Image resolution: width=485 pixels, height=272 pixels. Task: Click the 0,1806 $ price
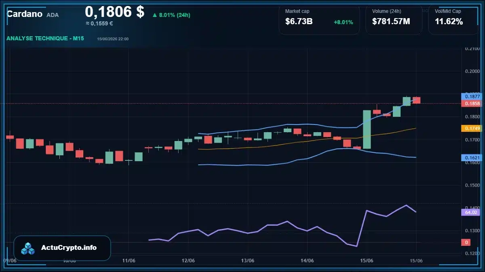[114, 12]
